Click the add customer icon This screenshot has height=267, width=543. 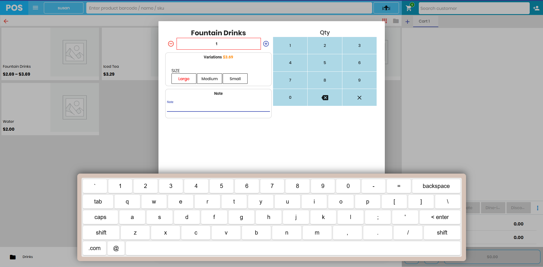[x=536, y=8]
